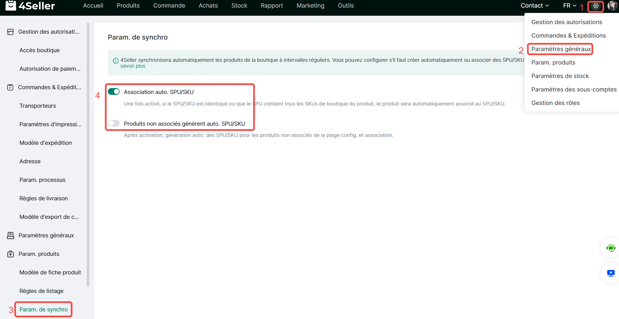Open the user avatar profile menu
This screenshot has width=619, height=319.
coord(612,6)
